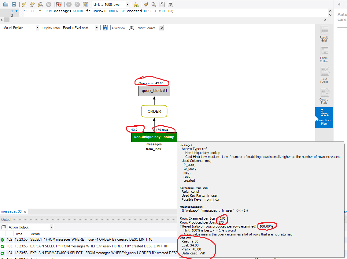Close the 'messages 33' tab
347x259 pixels.
[x=25, y=212]
